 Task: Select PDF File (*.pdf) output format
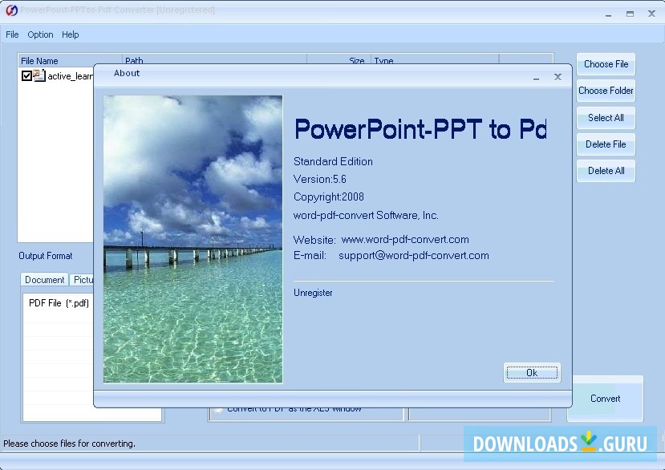click(x=59, y=303)
